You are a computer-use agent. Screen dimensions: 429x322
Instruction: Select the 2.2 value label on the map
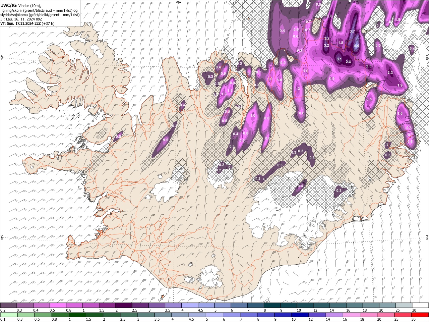tap(390, 72)
